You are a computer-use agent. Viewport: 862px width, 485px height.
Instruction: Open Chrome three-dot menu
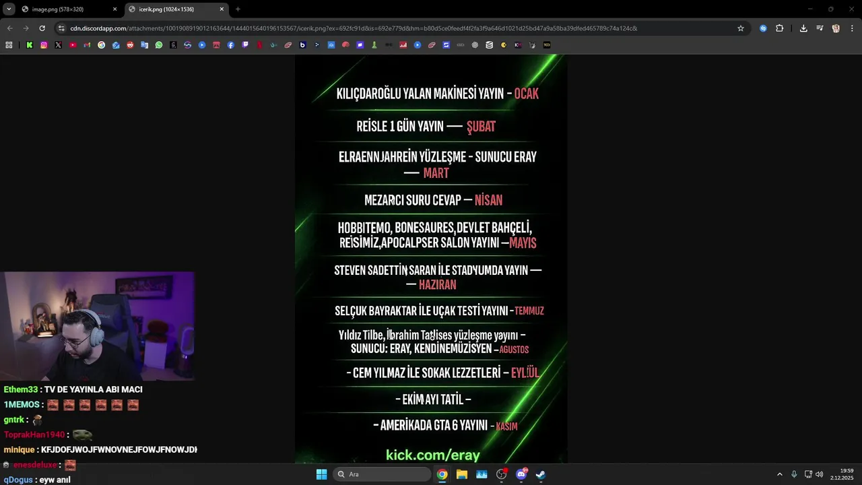[x=852, y=28]
